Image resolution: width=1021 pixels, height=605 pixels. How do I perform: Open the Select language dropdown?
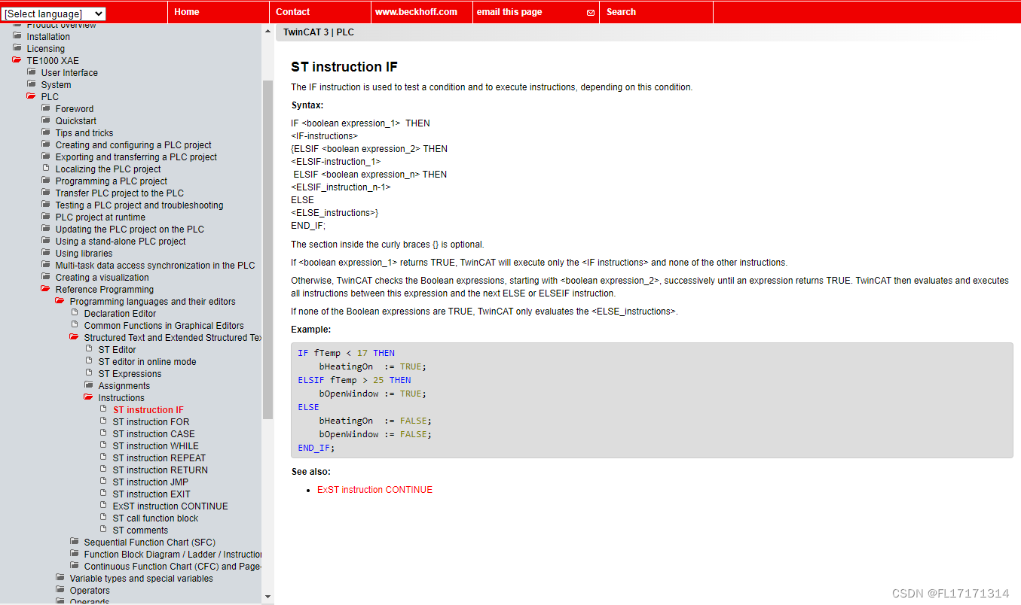click(53, 13)
